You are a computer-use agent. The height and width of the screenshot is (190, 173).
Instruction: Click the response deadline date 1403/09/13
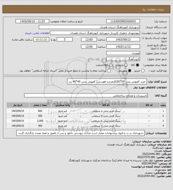[123, 40]
